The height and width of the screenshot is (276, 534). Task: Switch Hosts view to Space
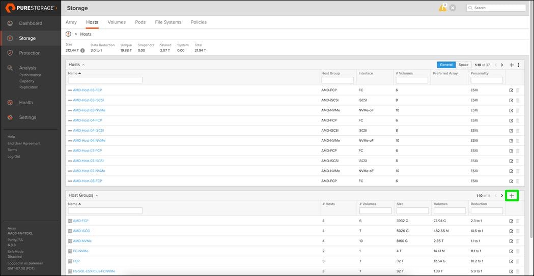coord(464,65)
